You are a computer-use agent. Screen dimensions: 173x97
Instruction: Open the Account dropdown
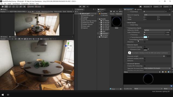[x=148, y=6]
